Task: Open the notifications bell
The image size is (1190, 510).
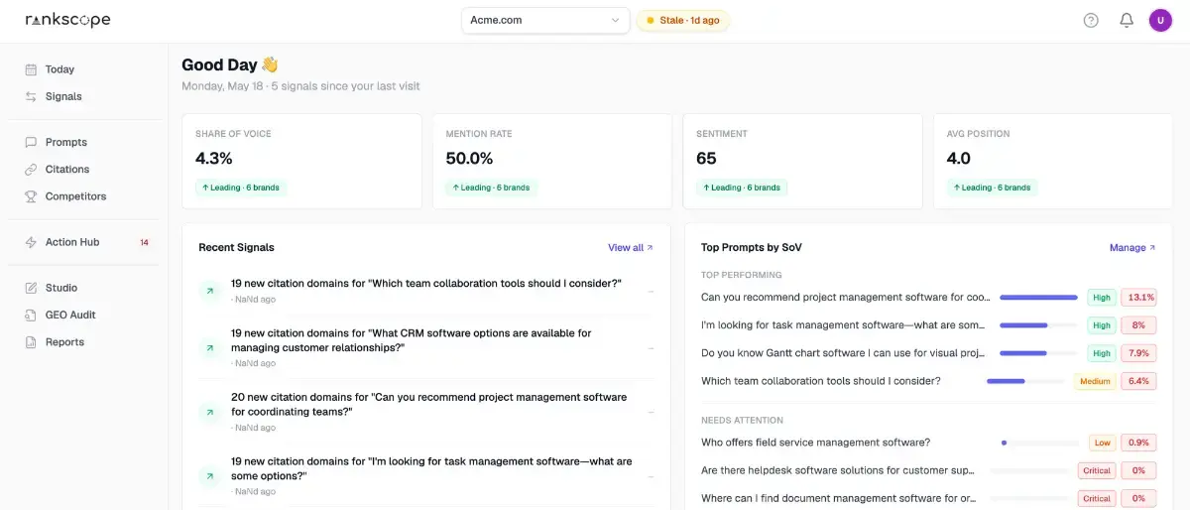Action: [1127, 20]
